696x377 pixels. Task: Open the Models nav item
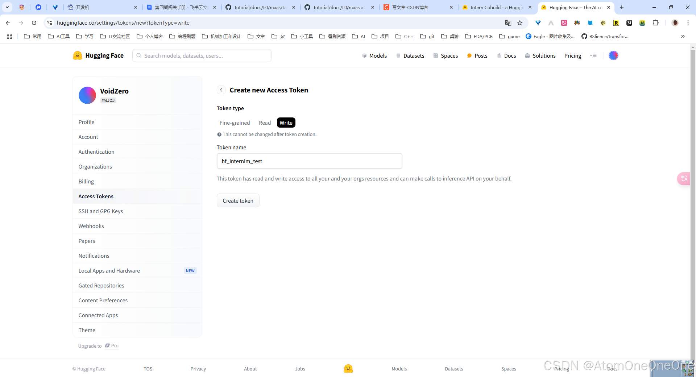pos(374,55)
